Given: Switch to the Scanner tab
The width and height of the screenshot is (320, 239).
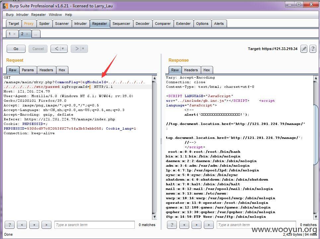Looking at the screenshot, I should [x=62, y=24].
